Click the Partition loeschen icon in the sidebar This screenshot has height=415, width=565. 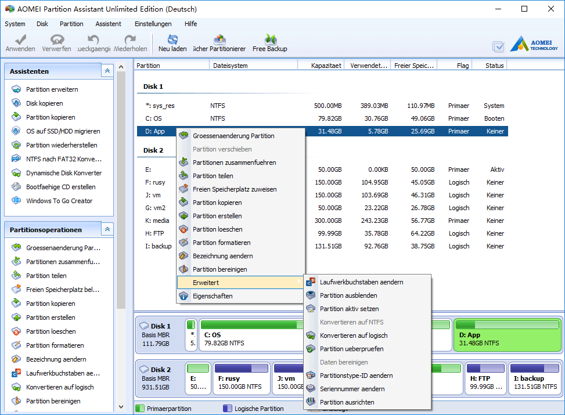coord(16,331)
